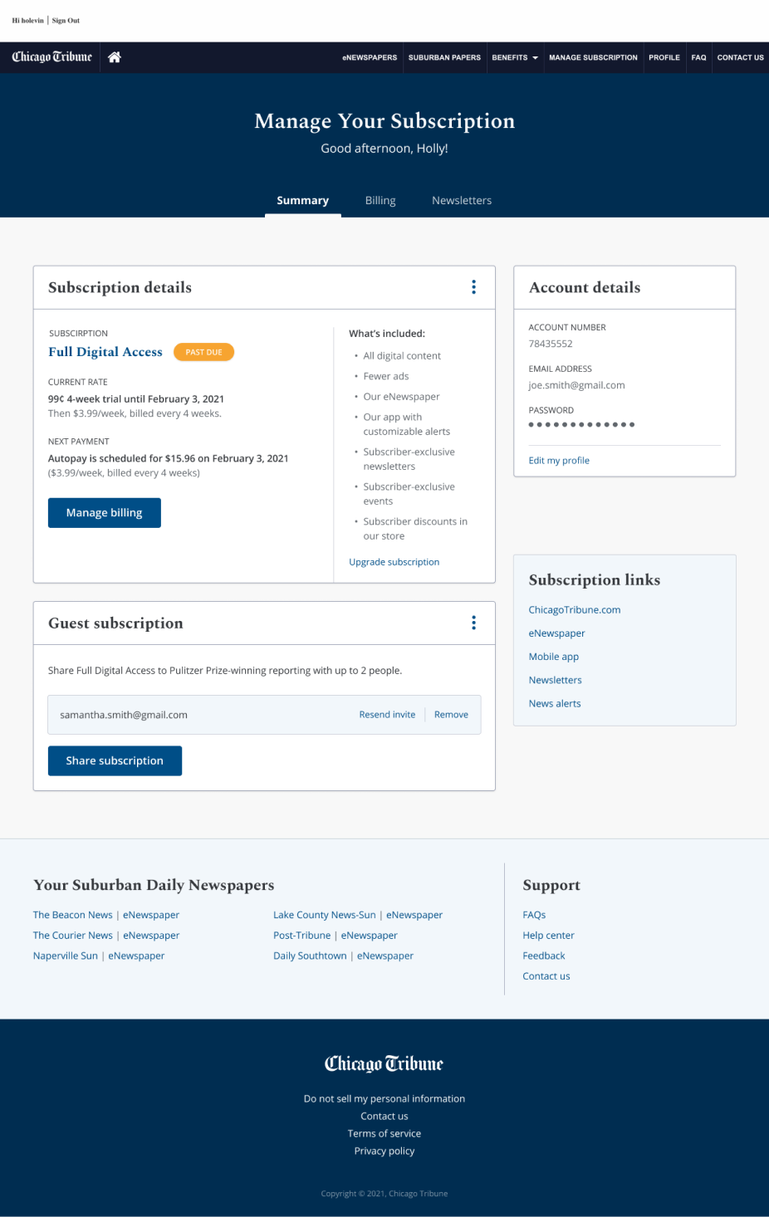Click the 'Our eNewspaper' included item
Image resolution: width=769 pixels, height=1217 pixels.
[401, 397]
